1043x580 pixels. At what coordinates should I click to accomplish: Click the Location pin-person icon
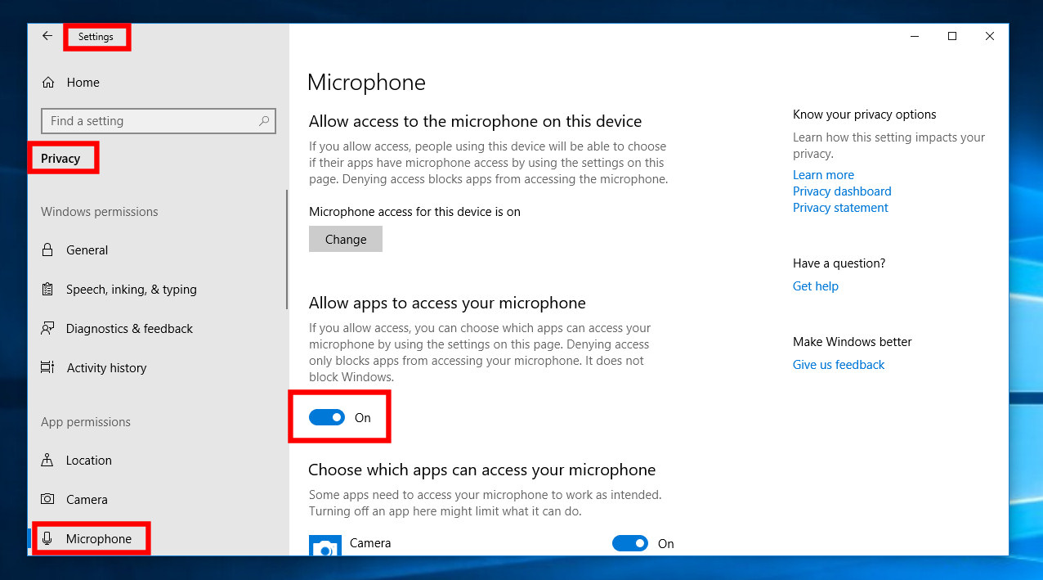click(x=48, y=461)
